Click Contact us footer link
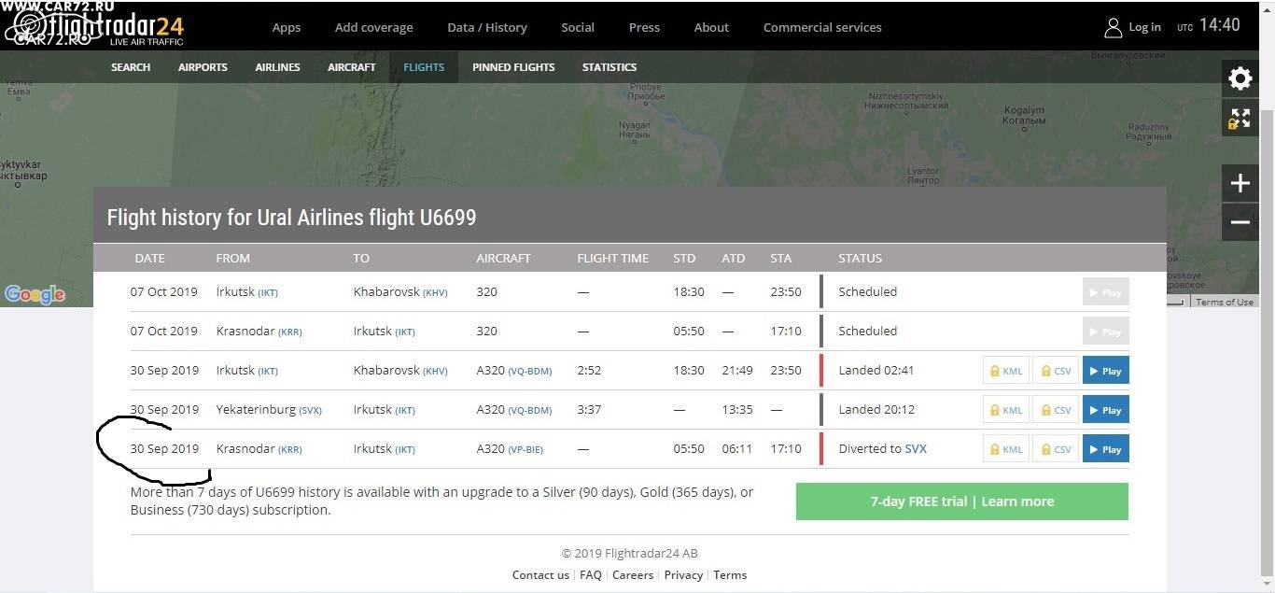This screenshot has width=1275, height=593. tap(540, 575)
